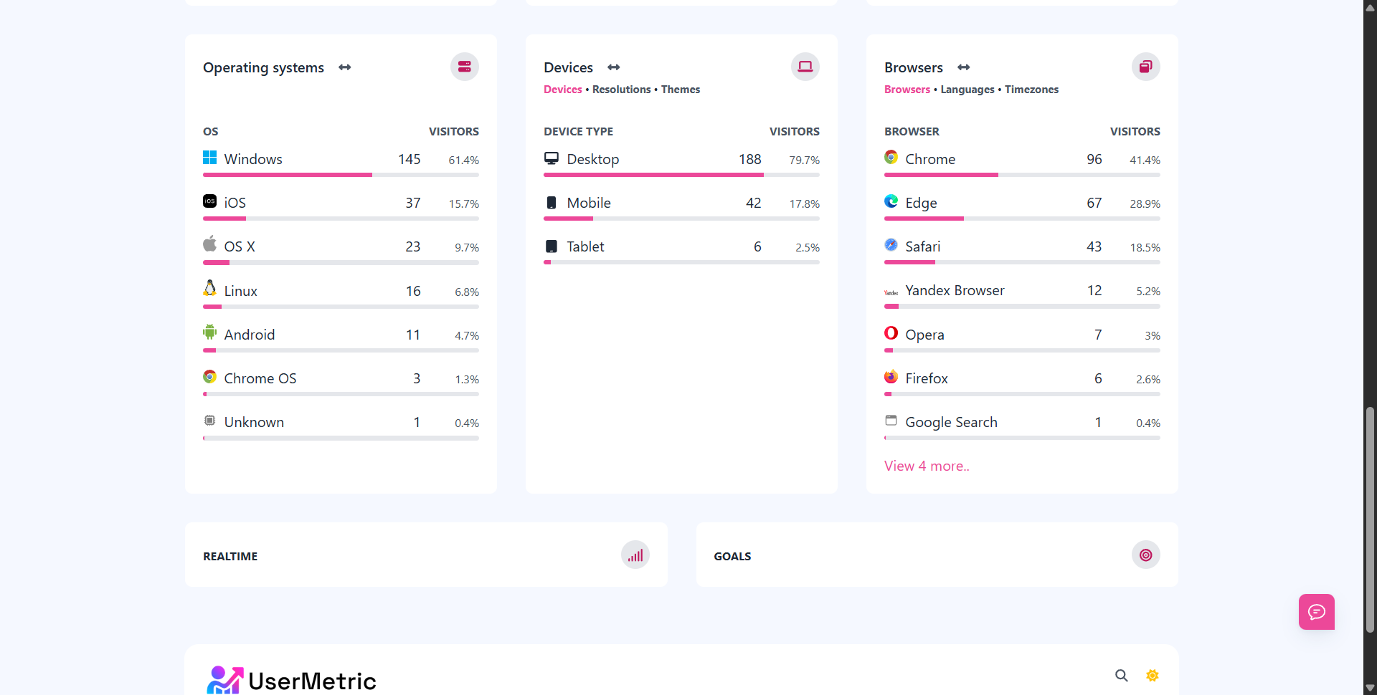The width and height of the screenshot is (1377, 695).
Task: Click the Operating systems card title
Action: tap(263, 67)
